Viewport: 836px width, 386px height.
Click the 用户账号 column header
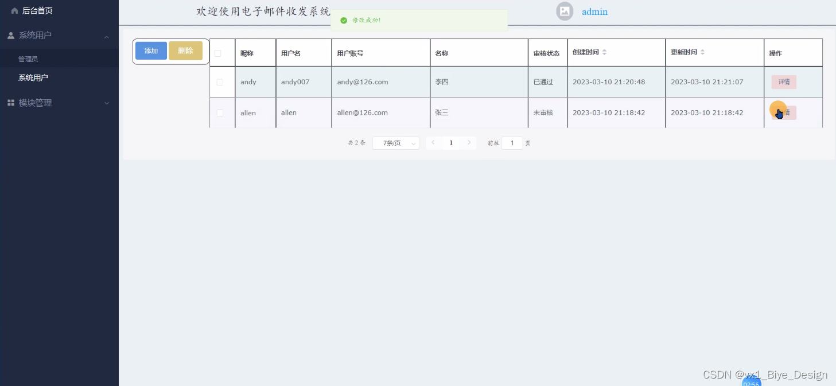[350, 53]
